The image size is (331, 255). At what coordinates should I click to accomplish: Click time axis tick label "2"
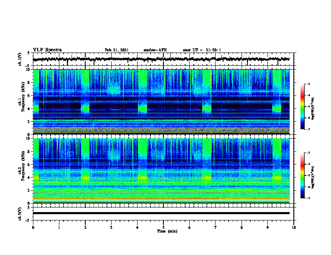85,227
